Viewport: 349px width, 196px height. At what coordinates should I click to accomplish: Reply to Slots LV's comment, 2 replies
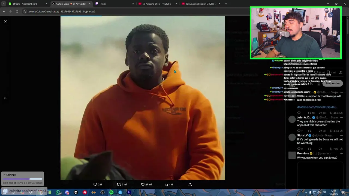tap(300, 149)
